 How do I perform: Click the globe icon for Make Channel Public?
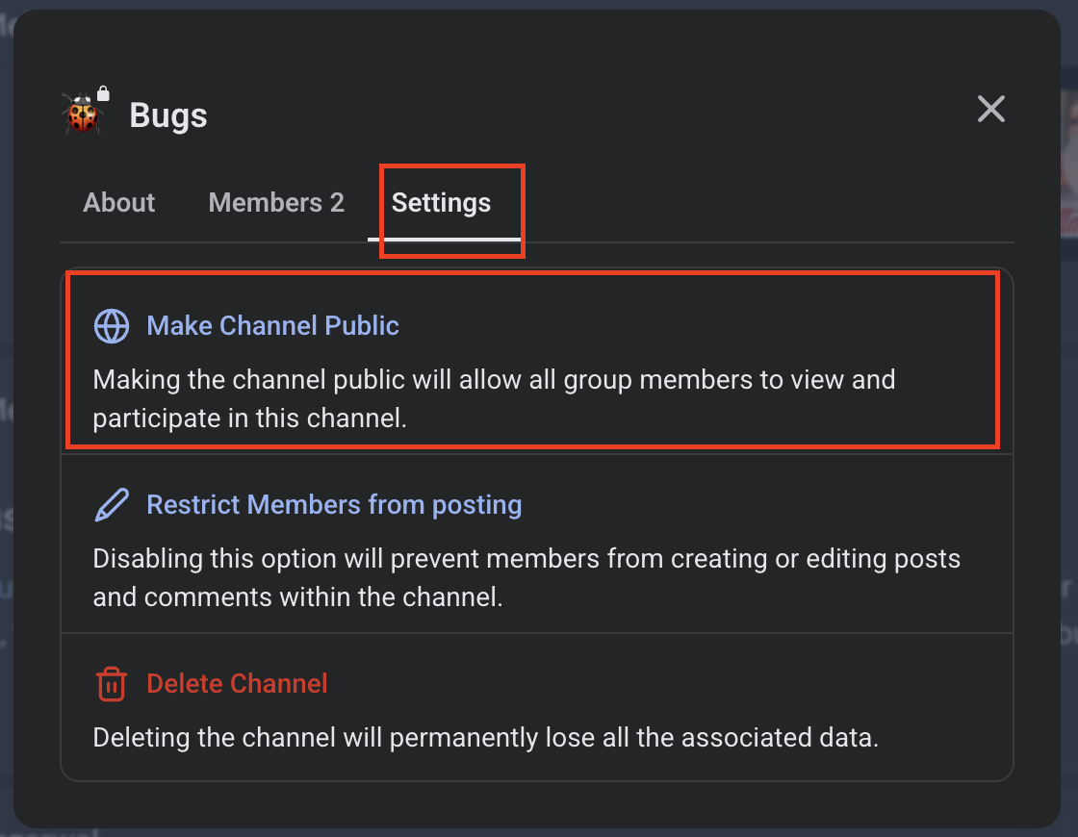pos(112,326)
